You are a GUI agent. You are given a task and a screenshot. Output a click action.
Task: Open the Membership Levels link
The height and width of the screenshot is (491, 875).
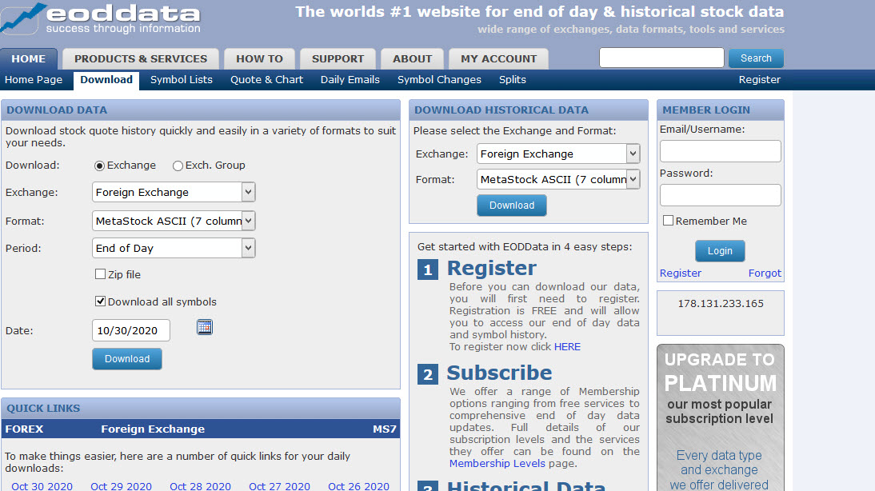click(497, 463)
